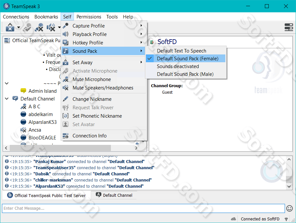Select Default Text To Speech sound pack

[x=186, y=51]
